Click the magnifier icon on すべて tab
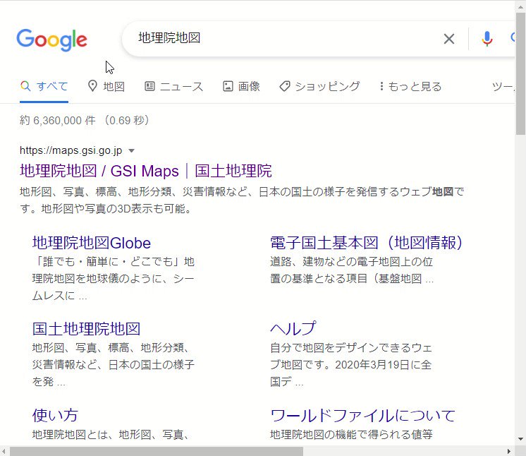Screen dimensions: 526x456 coord(25,86)
